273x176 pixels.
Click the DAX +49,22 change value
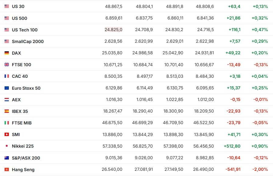233,53
